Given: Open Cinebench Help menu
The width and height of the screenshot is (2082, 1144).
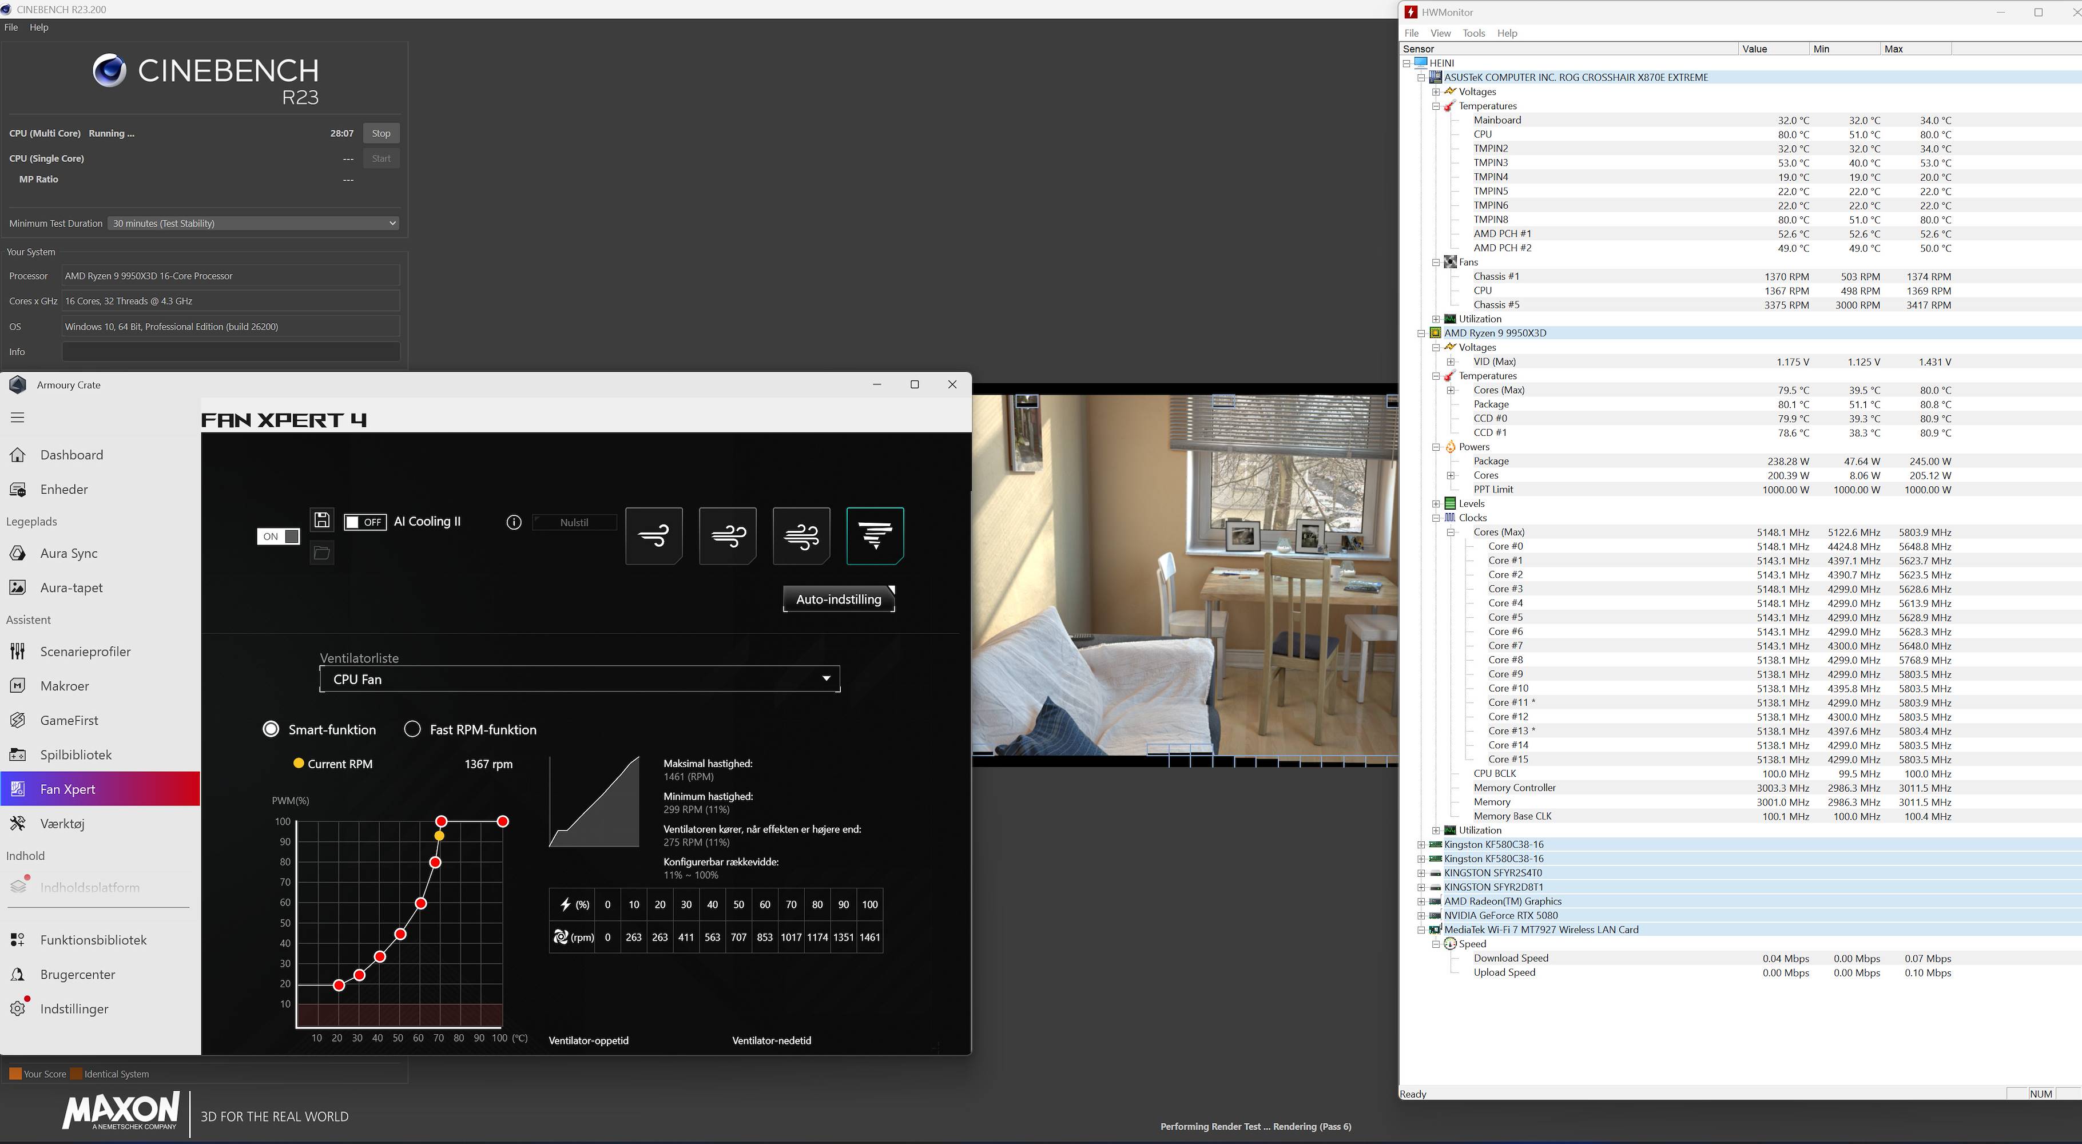Looking at the screenshot, I should [39, 27].
